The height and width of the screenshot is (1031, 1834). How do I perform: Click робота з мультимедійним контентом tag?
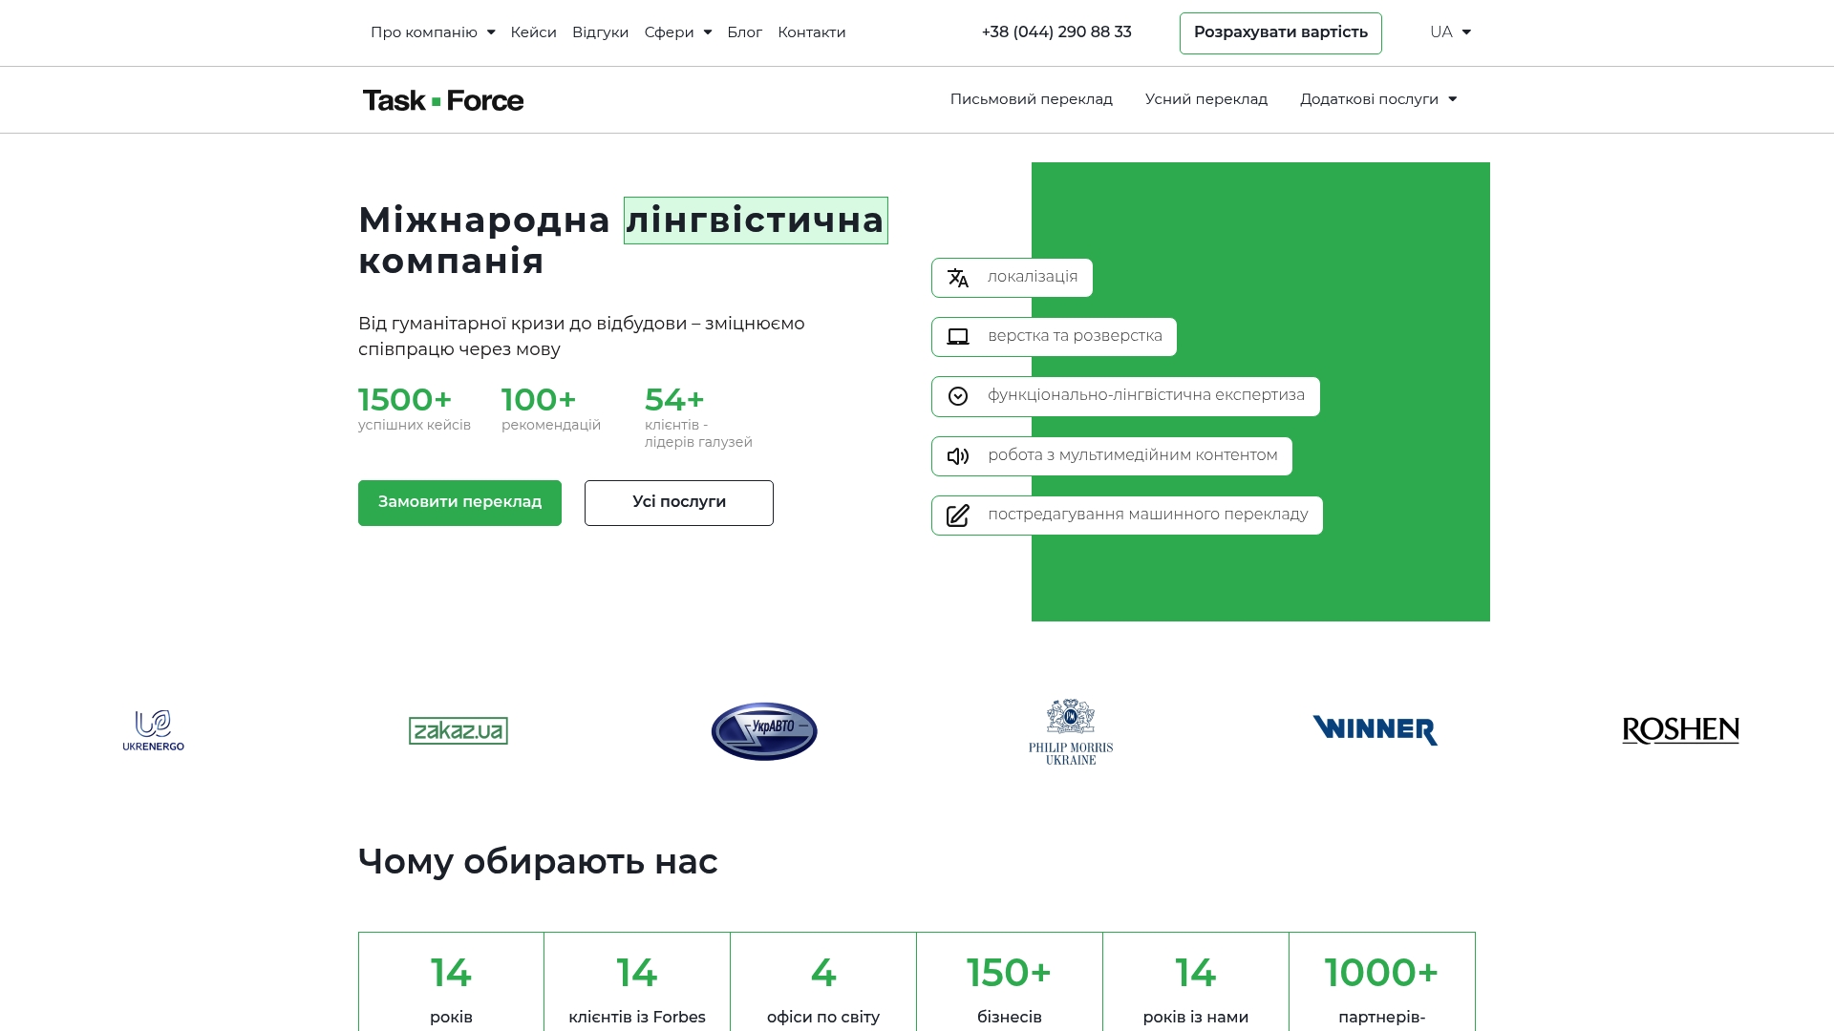pos(1112,456)
